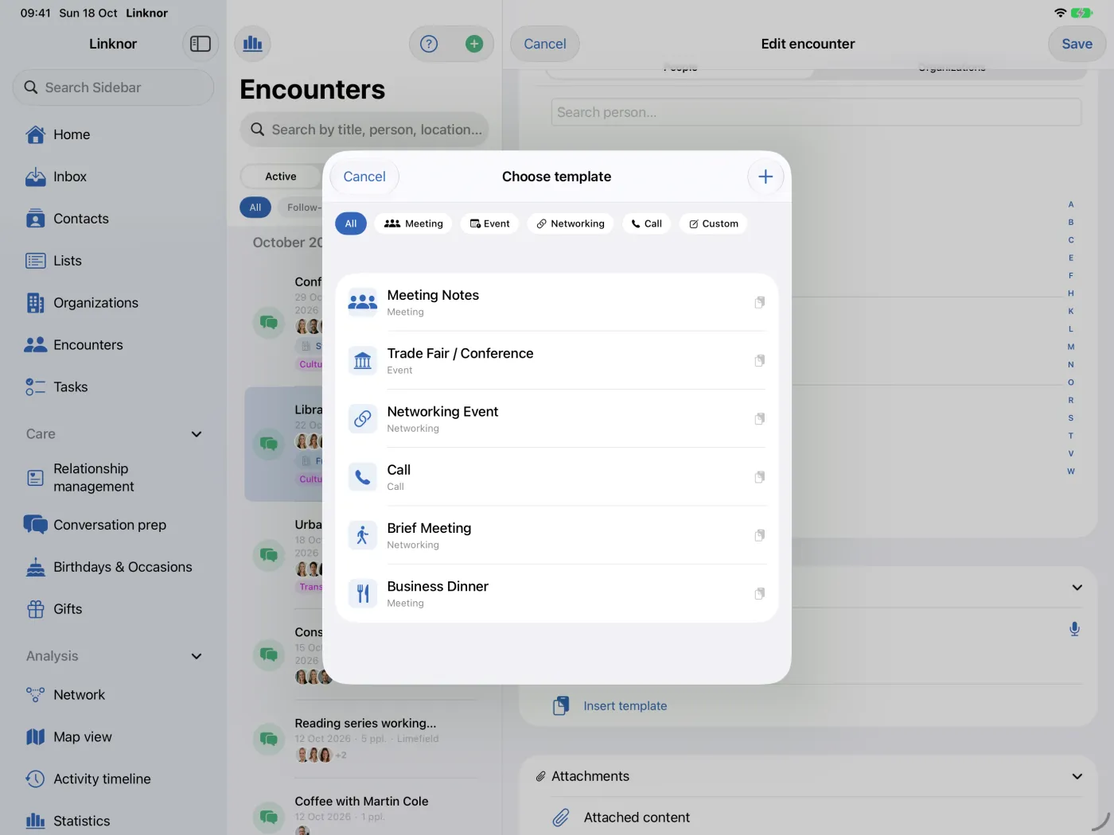
Task: Choose the Trade Fair / Conference template
Action: (557, 360)
